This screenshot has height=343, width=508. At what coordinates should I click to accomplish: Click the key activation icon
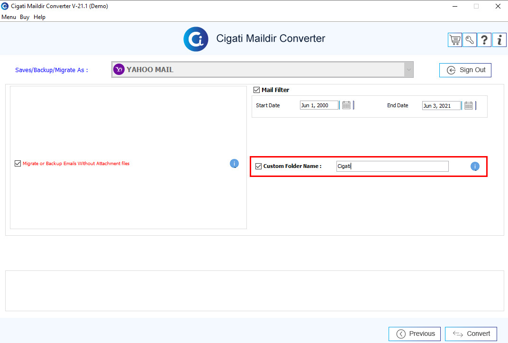pos(470,40)
